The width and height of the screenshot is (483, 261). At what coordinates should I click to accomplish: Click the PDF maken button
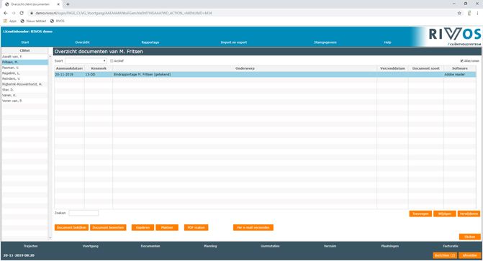point(197,227)
